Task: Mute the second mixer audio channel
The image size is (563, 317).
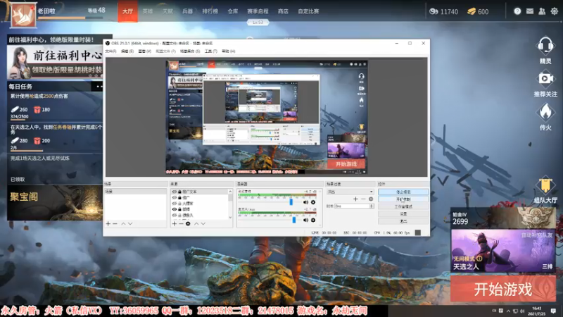Action: click(x=305, y=220)
